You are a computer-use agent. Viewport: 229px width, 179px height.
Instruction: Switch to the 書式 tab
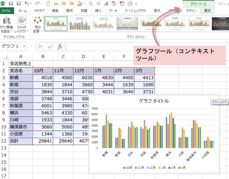pos(218,11)
